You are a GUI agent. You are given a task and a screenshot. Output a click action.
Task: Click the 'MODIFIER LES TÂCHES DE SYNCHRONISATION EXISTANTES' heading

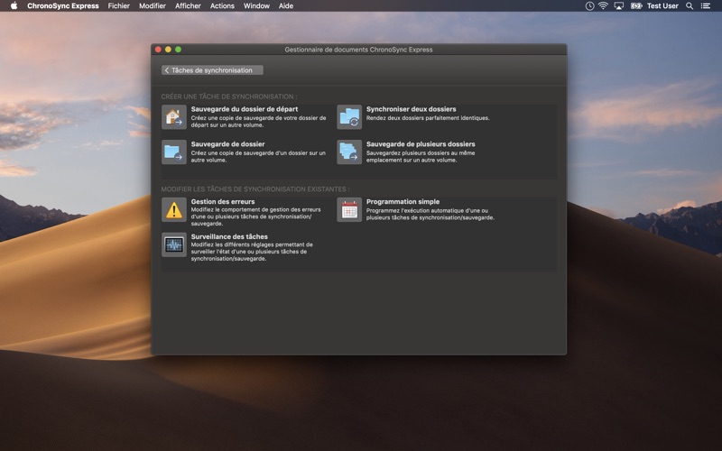(x=255, y=189)
